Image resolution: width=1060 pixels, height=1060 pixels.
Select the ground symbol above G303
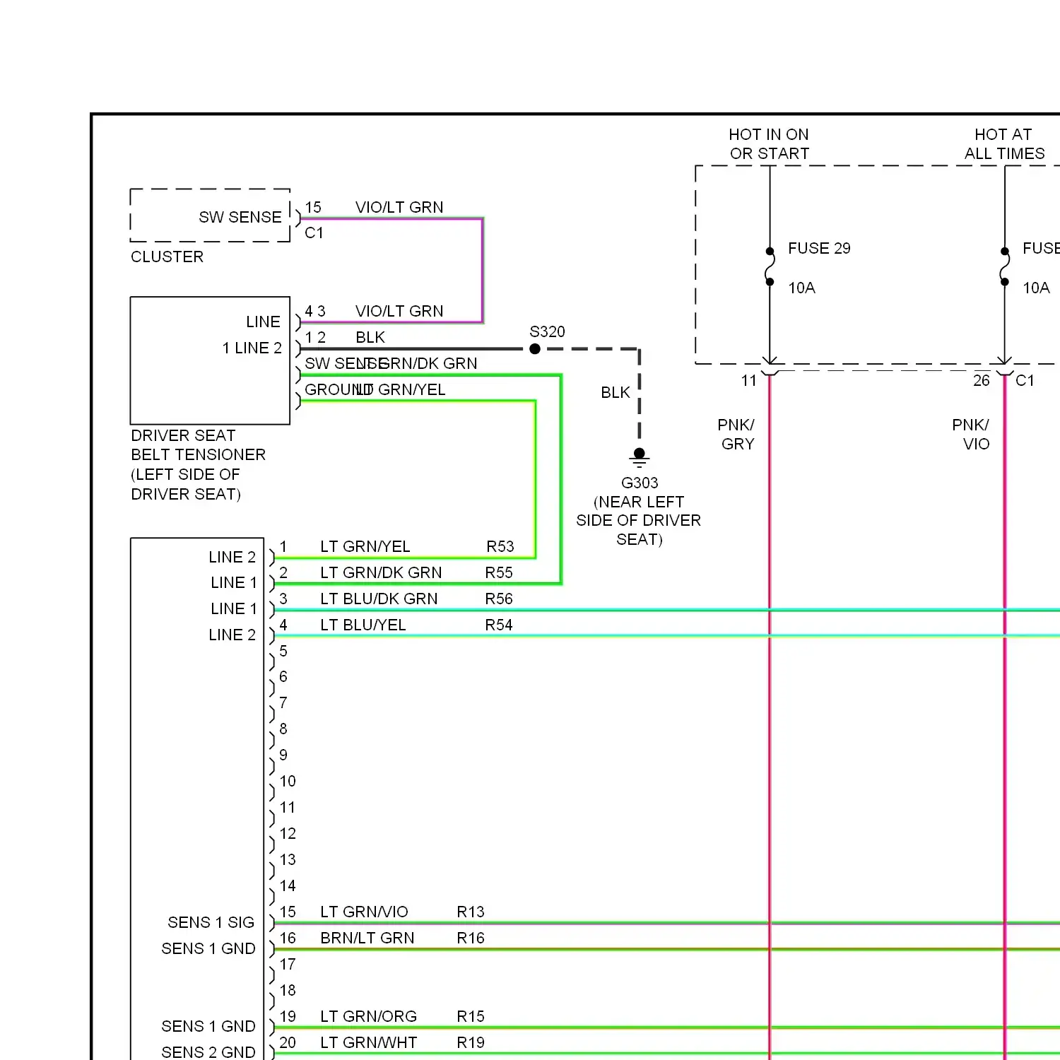click(x=640, y=458)
